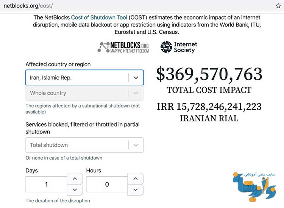The width and height of the screenshot is (284, 208).
Task: Click the $369,570,763 total cost figure
Action: [x=209, y=74]
